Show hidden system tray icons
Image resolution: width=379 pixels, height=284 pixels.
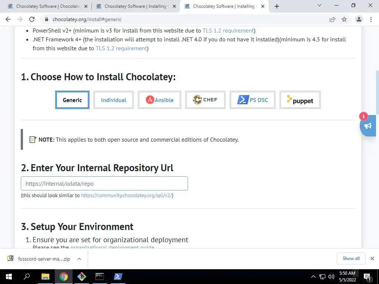pos(313,277)
